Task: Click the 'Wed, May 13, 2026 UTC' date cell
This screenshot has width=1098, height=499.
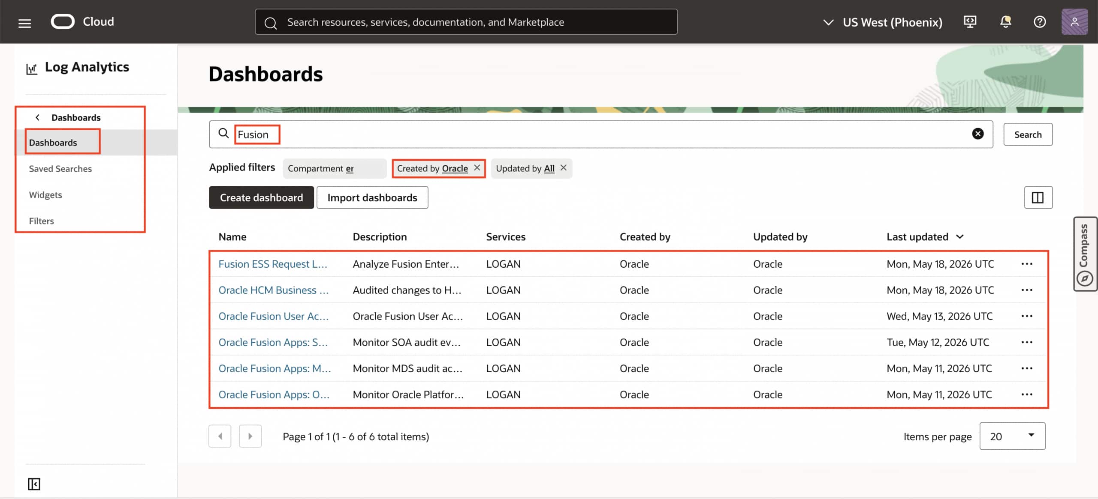Action: point(939,316)
